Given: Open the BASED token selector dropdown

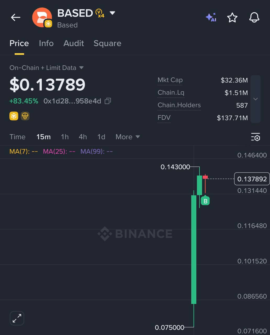Looking at the screenshot, I should pos(113,13).
